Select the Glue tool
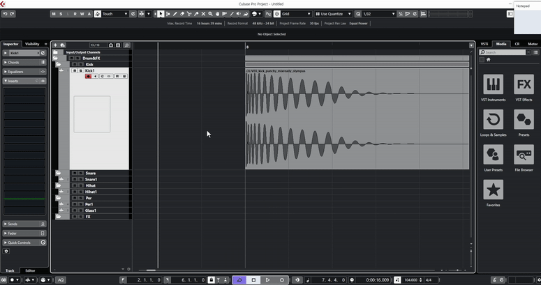541x285 pixels. [x=196, y=14]
